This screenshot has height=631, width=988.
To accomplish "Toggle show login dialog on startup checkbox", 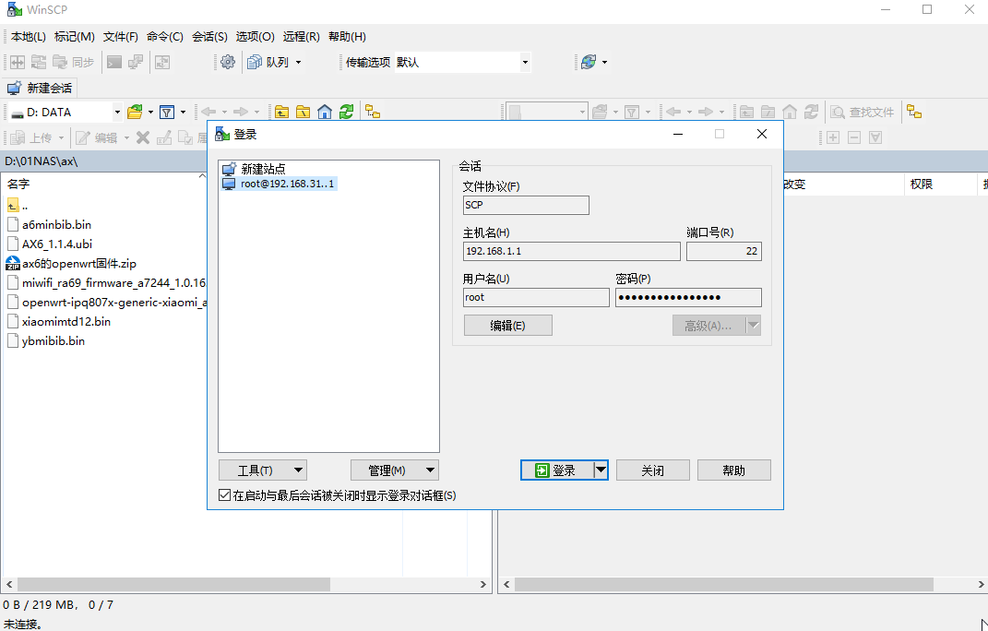I will (x=224, y=495).
